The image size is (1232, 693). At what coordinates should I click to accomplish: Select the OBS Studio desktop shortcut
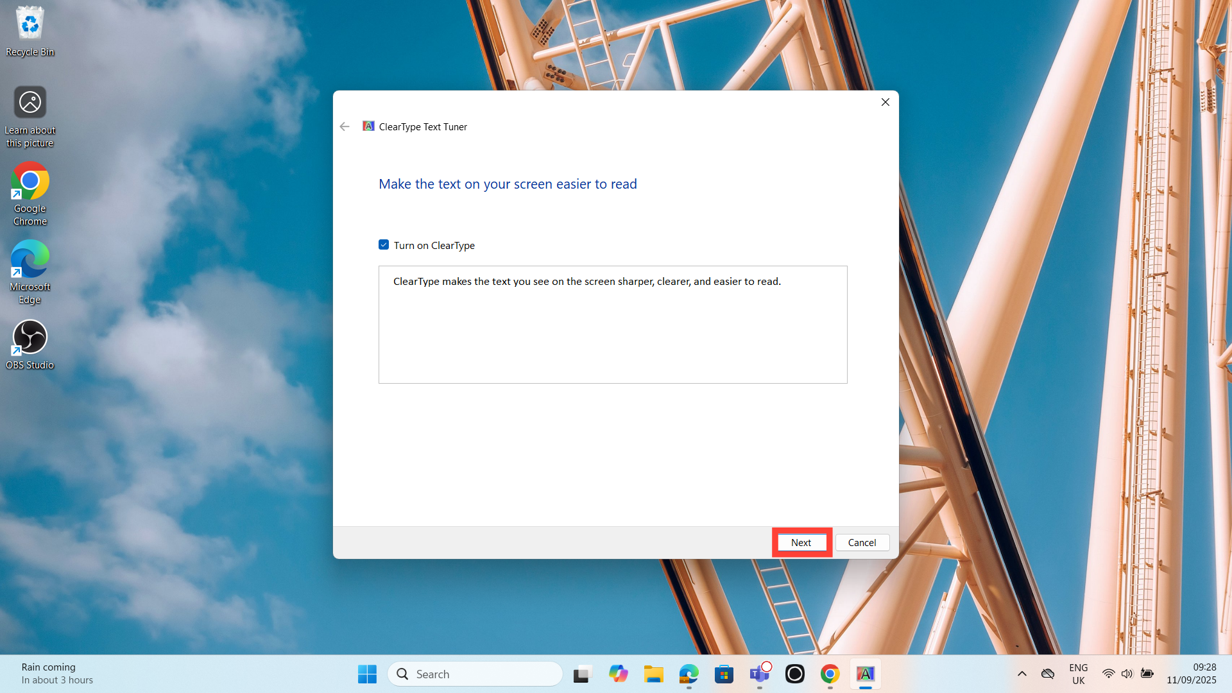click(30, 345)
